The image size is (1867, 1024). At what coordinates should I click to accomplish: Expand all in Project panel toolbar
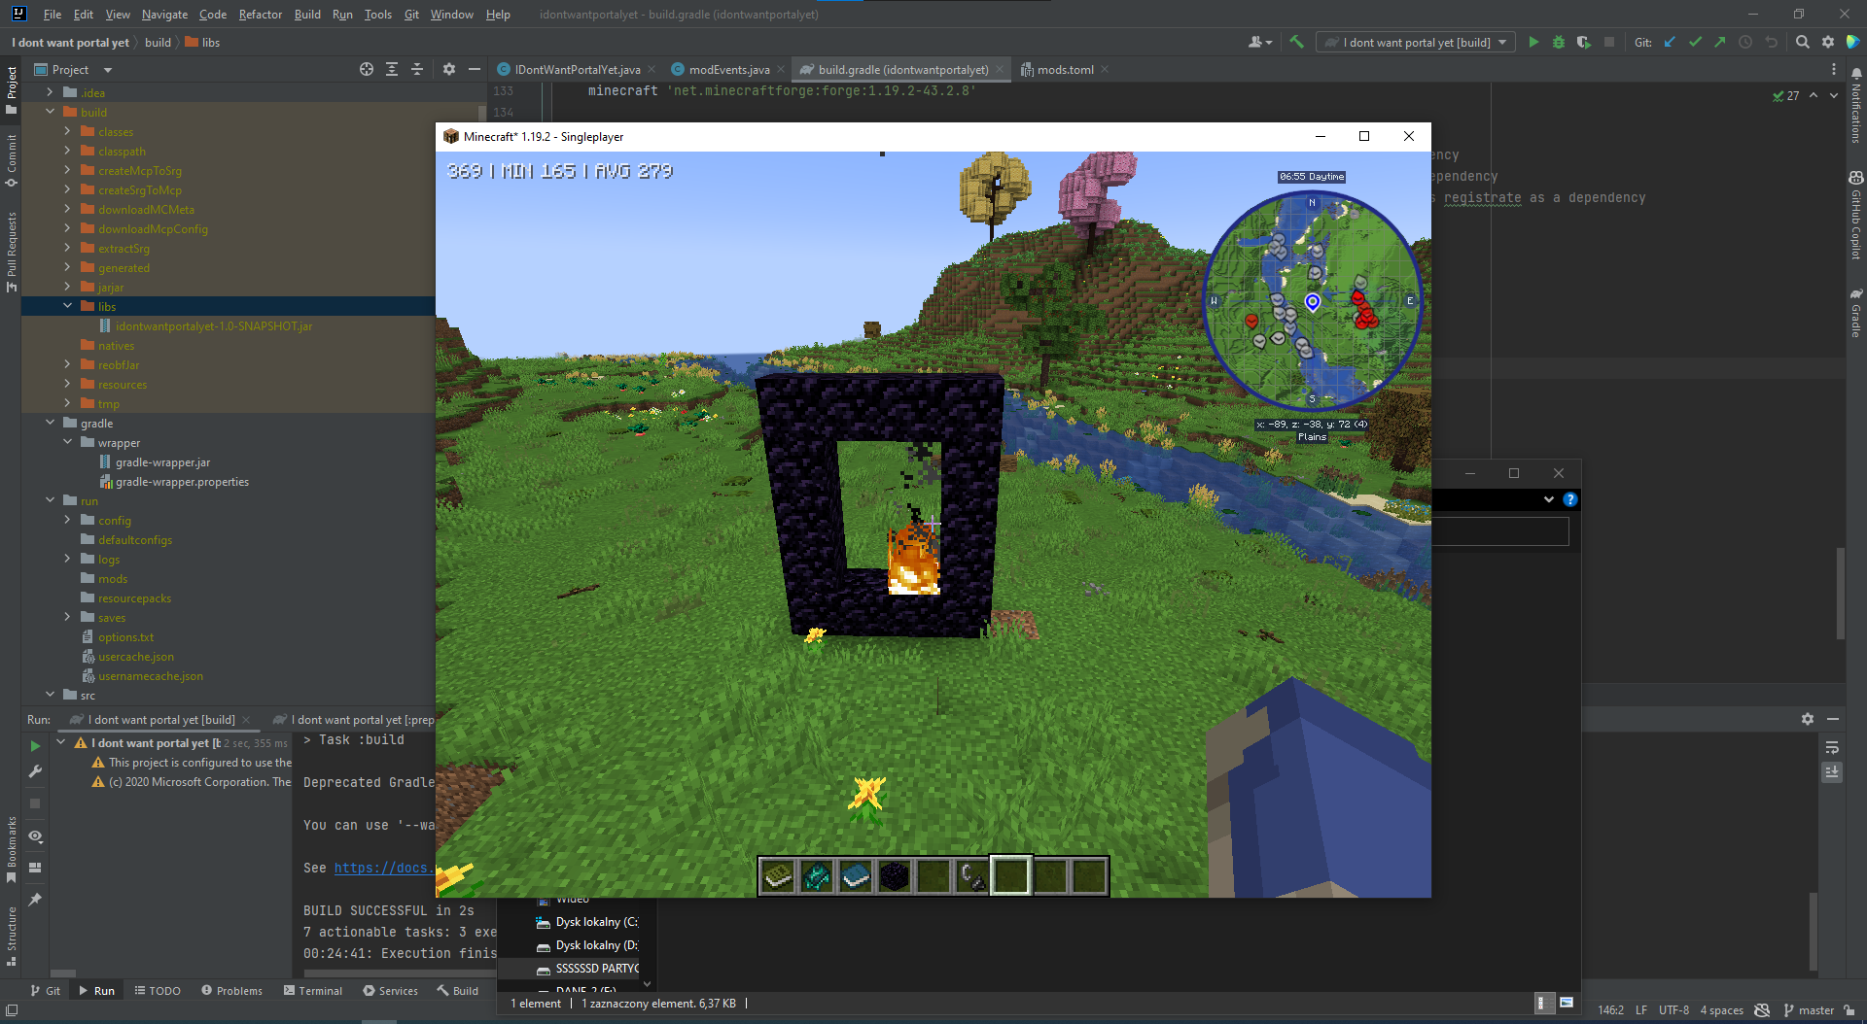[392, 69]
